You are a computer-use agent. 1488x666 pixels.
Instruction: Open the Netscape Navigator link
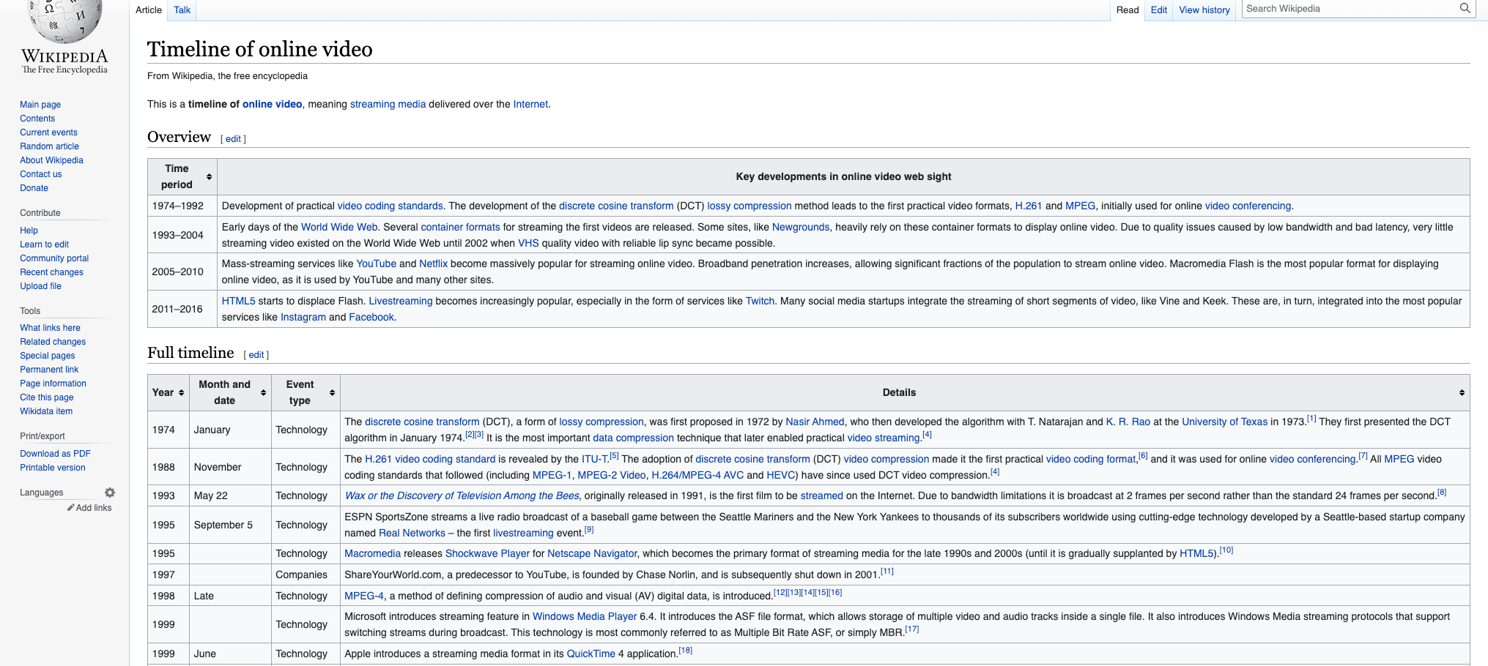tap(592, 553)
